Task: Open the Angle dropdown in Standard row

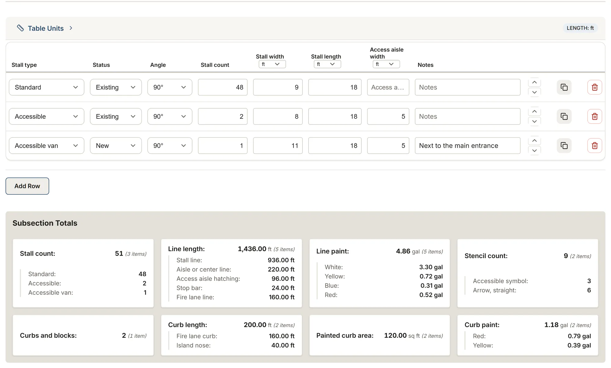Action: tap(170, 87)
